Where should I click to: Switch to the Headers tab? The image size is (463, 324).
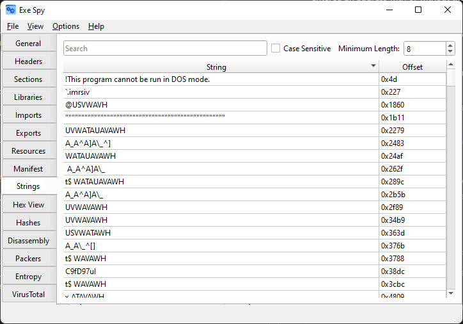tap(29, 61)
